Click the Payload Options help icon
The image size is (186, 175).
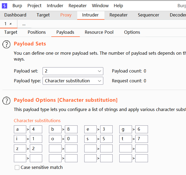click(6, 101)
